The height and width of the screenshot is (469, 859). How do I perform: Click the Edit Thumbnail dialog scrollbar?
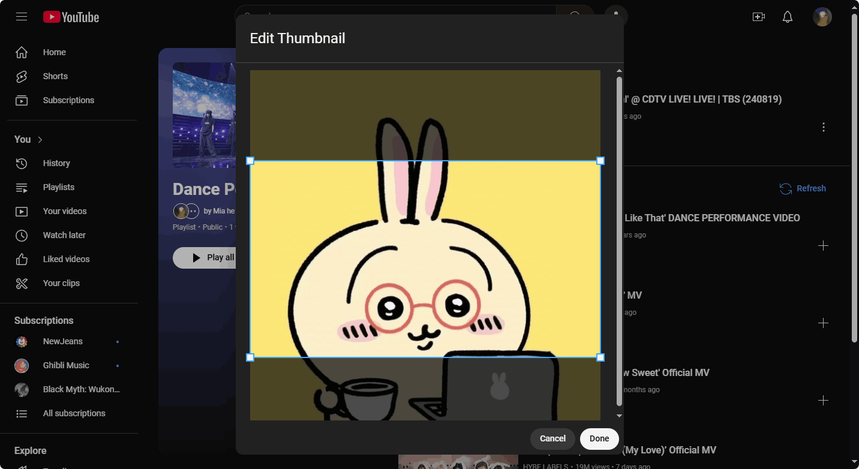619,241
